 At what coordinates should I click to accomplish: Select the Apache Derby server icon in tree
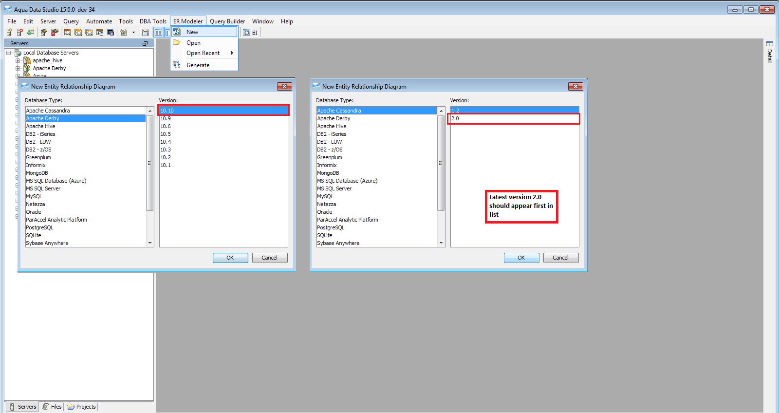(x=27, y=68)
